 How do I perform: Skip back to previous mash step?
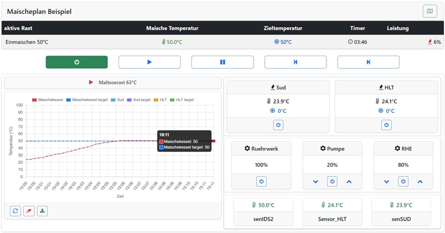tap(295, 62)
